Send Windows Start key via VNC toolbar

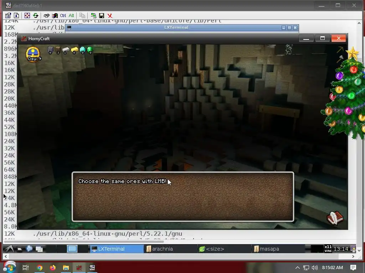coord(55,16)
